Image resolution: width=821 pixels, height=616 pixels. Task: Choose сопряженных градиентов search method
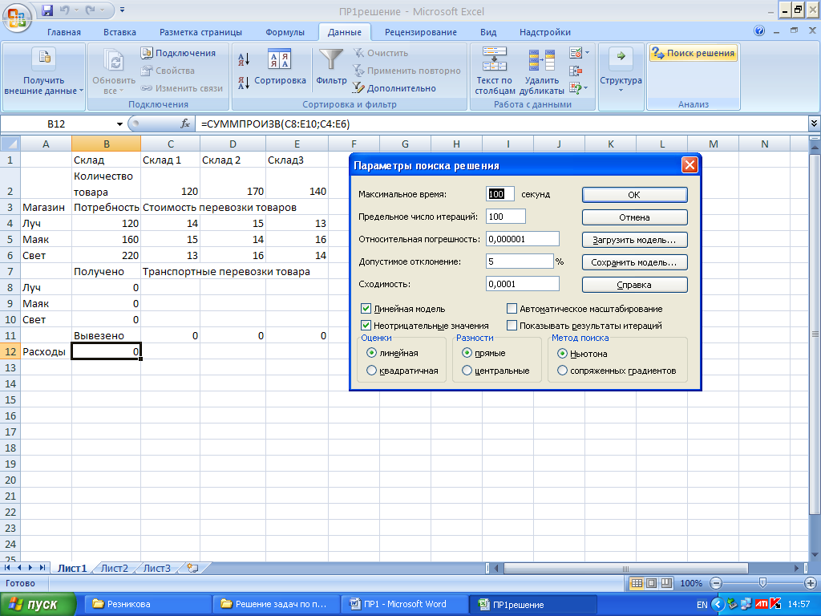[562, 371]
